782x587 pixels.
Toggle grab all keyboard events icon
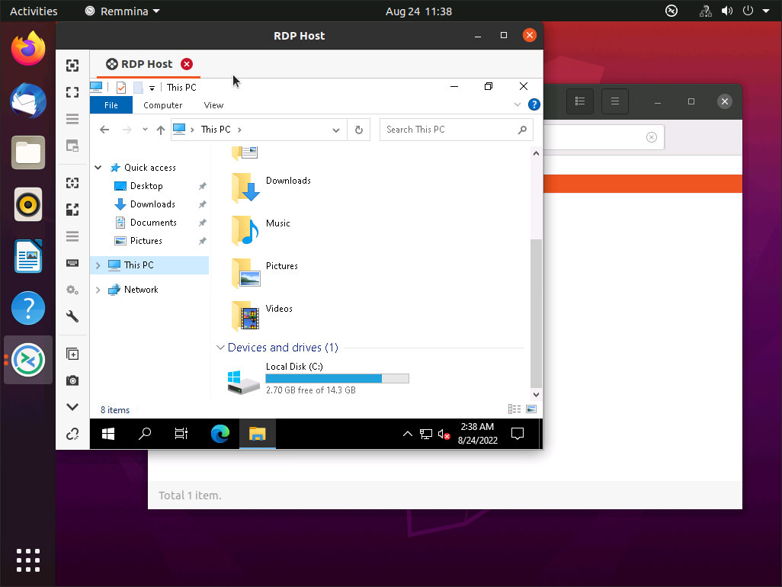(72, 263)
